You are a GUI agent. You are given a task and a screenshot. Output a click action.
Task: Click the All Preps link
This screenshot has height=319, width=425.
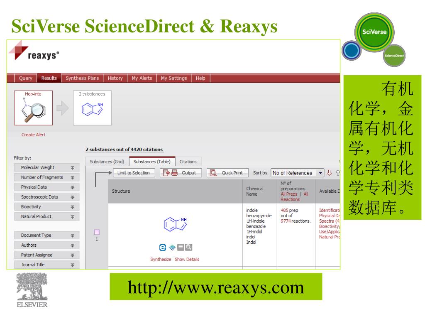(289, 194)
